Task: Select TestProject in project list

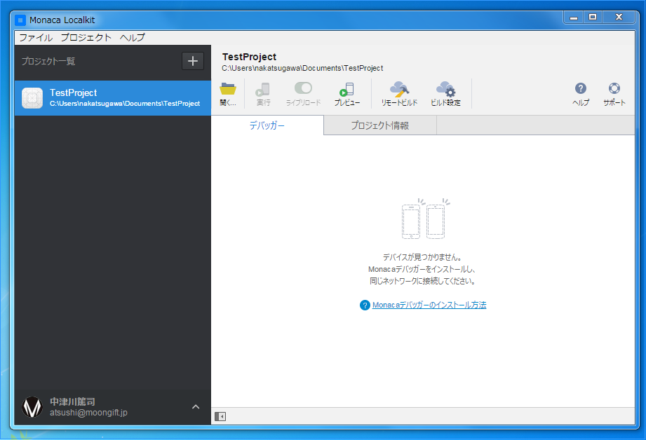Action: pyautogui.click(x=112, y=97)
